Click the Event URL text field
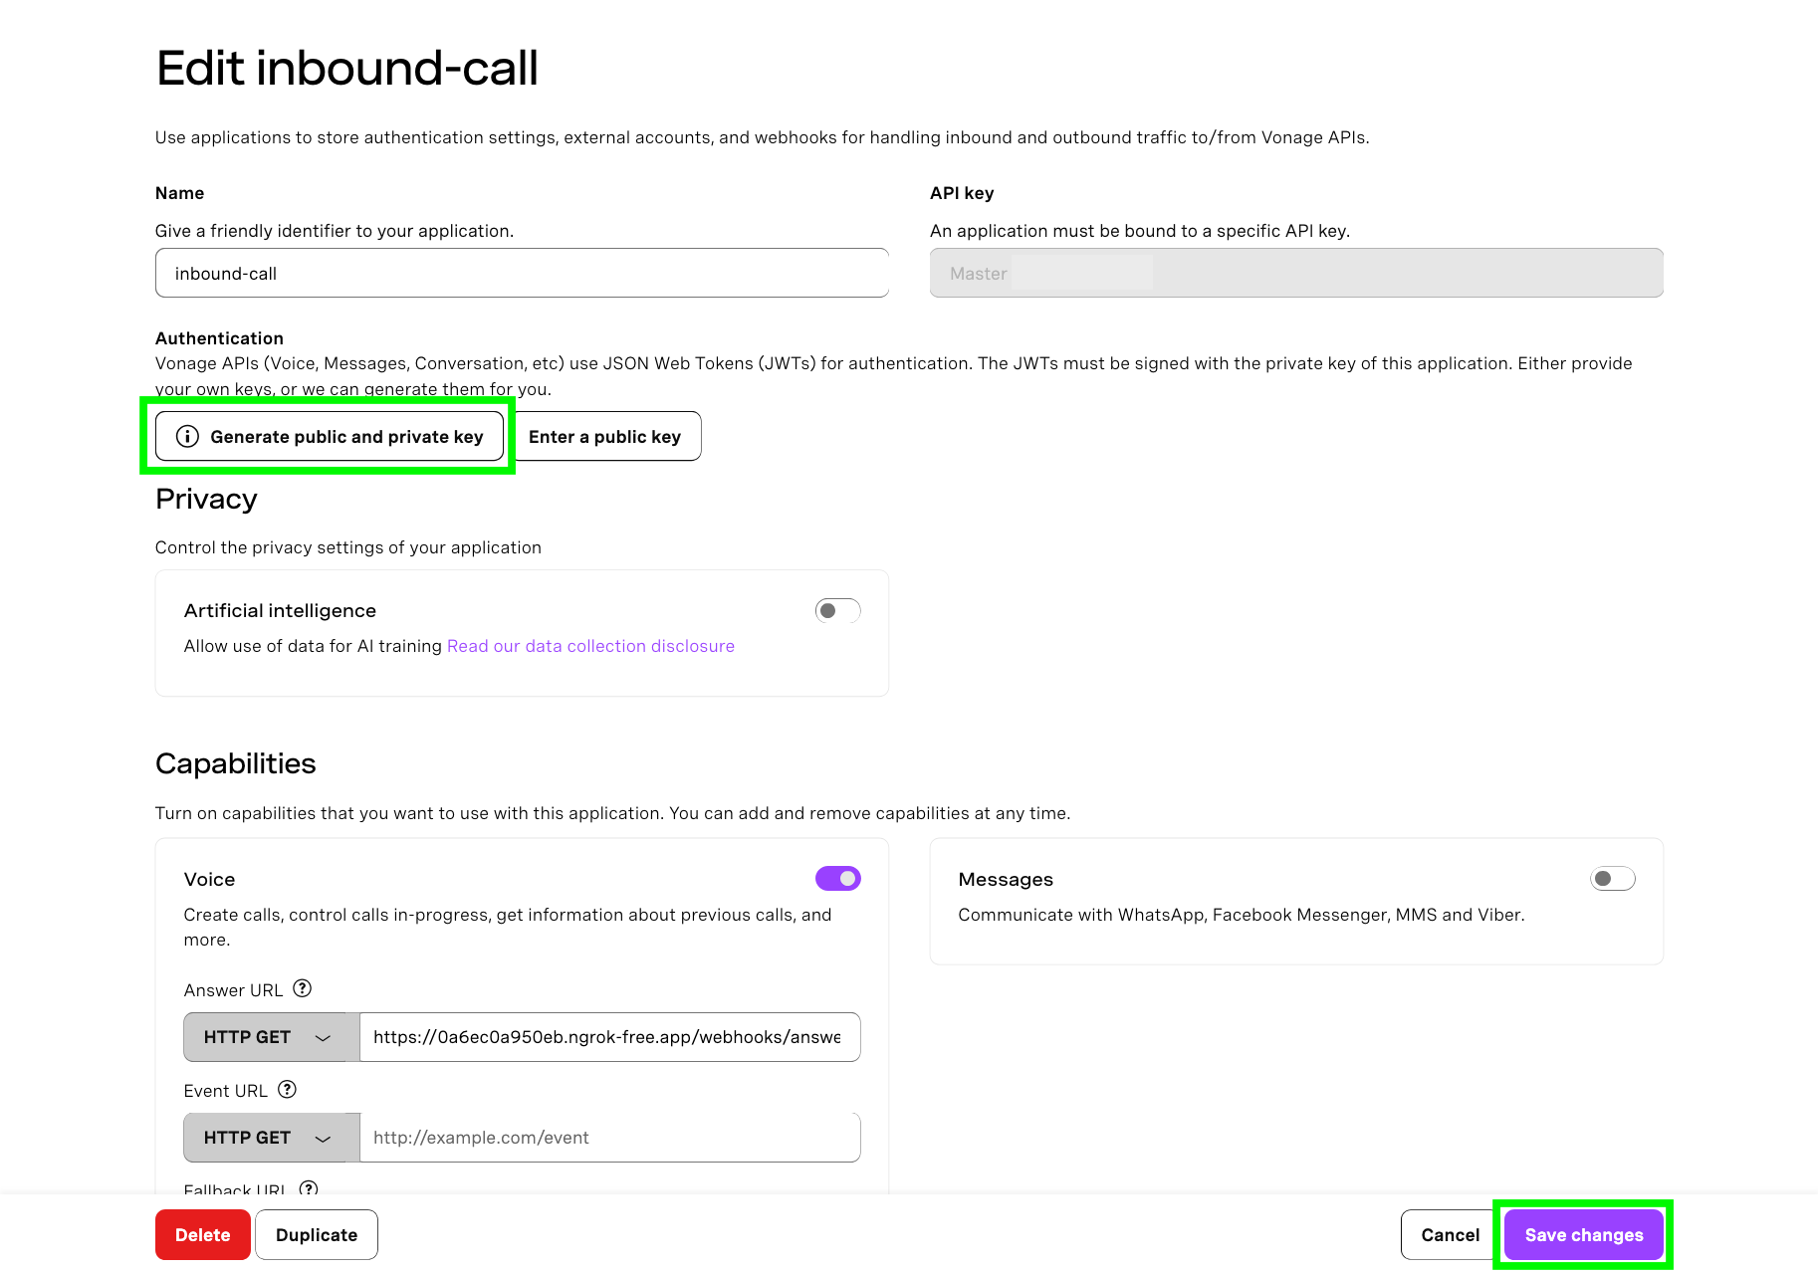 [x=609, y=1137]
